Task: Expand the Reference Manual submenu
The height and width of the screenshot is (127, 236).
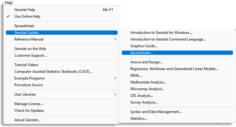Action: 62,39
